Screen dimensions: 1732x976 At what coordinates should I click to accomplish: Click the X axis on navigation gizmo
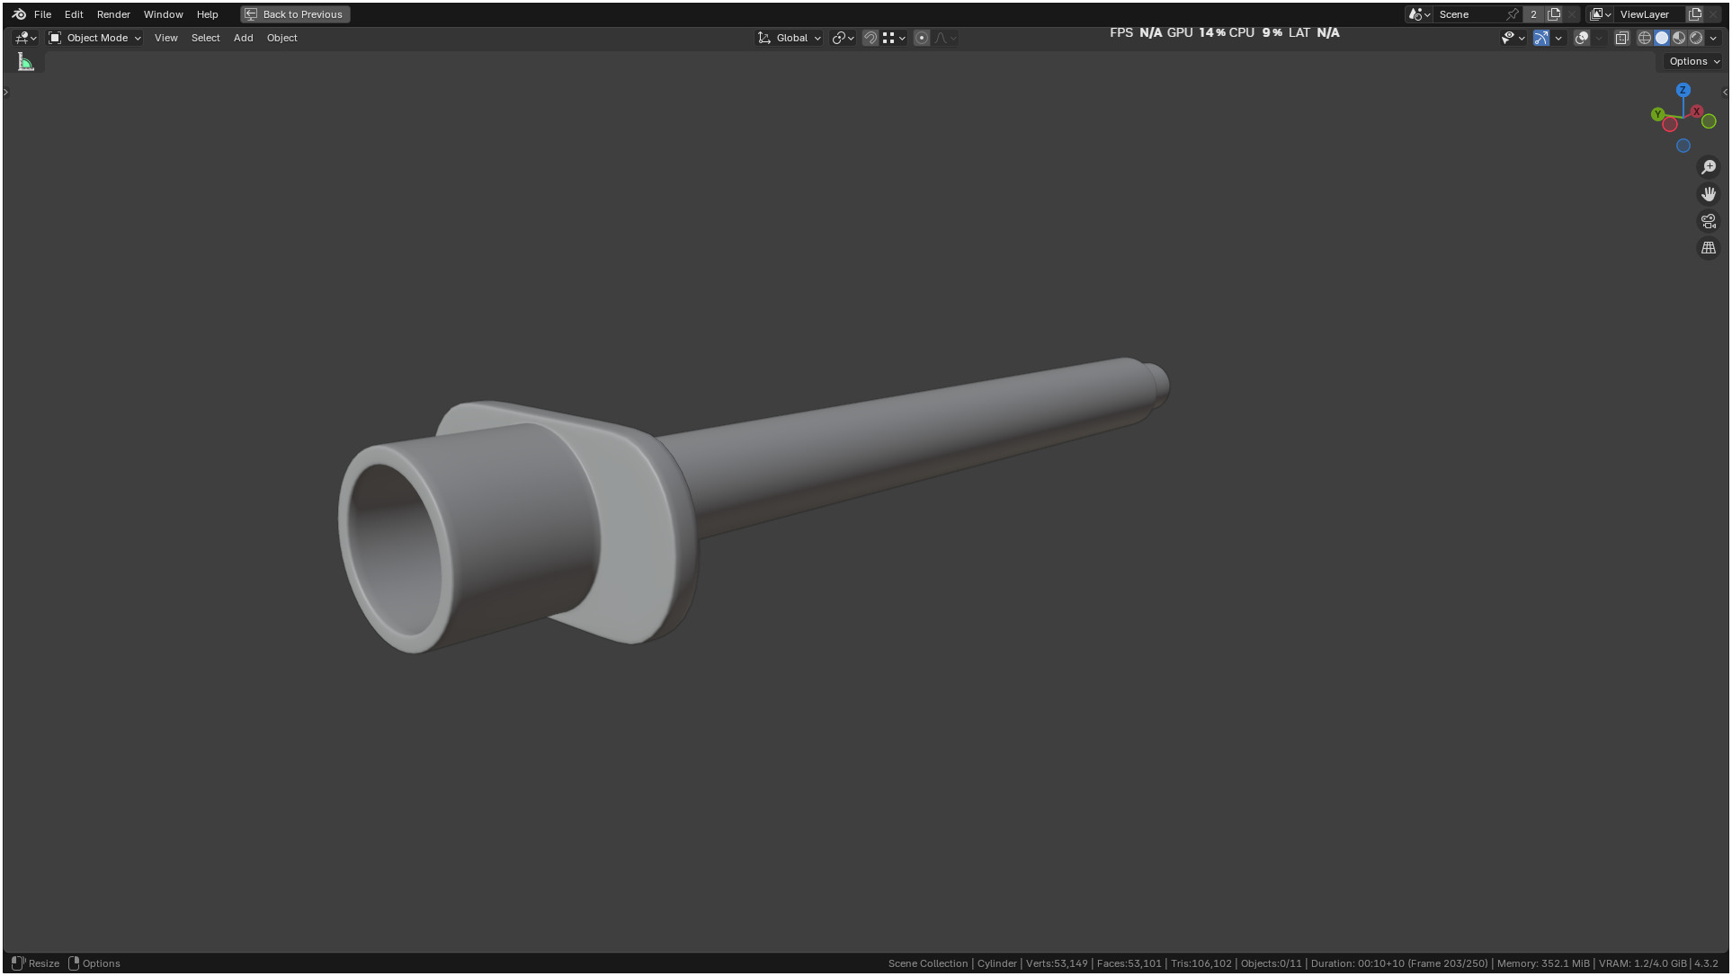1696,111
